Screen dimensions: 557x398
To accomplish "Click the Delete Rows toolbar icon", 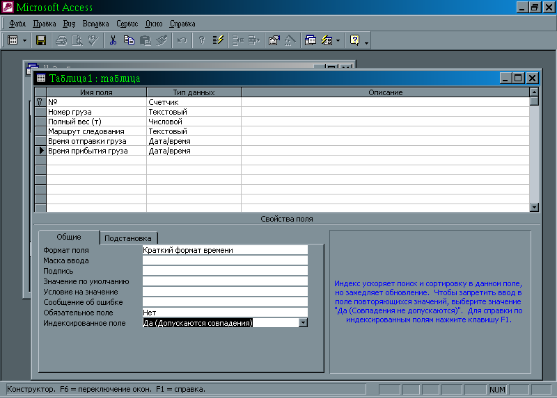I will 253,40.
